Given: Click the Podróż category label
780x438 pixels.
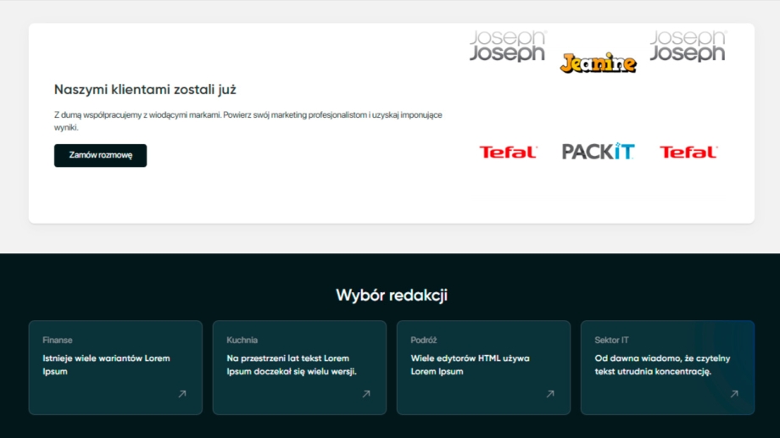Looking at the screenshot, I should tap(424, 341).
